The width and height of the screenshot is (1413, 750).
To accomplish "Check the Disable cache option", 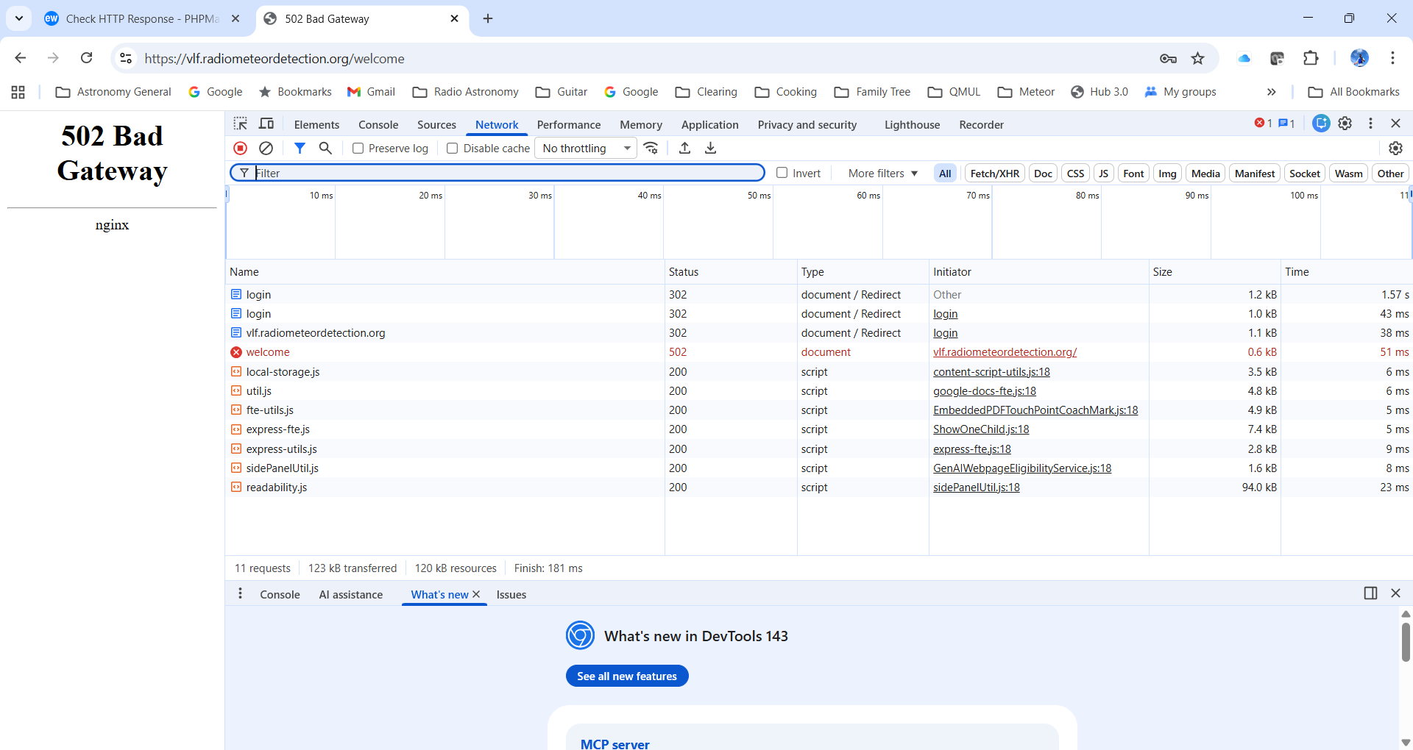I will coord(453,149).
